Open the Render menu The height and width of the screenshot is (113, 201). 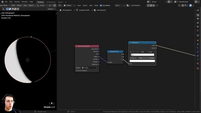coord(17,2)
